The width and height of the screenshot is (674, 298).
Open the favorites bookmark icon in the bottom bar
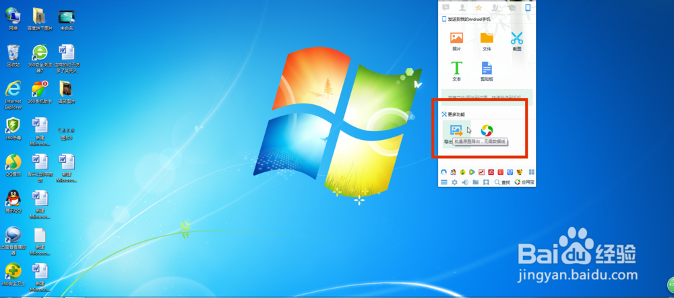coord(486,182)
